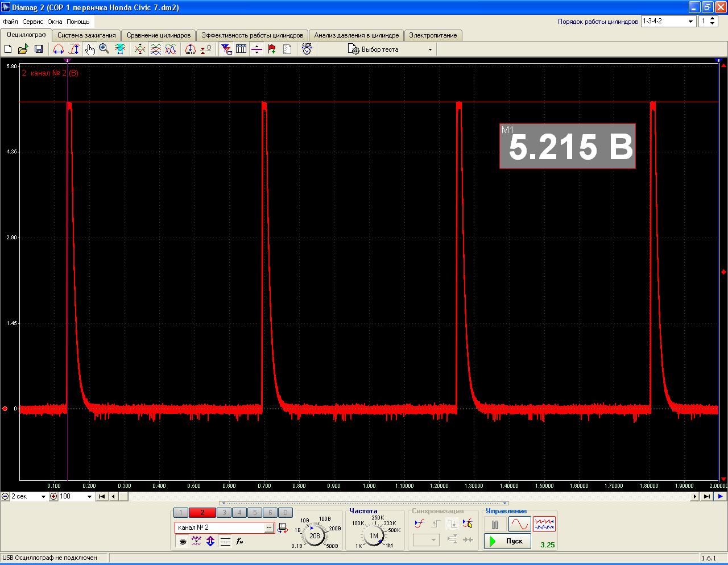
Task: Switch to Эффективность работы цилиндров tab
Action: [x=253, y=35]
